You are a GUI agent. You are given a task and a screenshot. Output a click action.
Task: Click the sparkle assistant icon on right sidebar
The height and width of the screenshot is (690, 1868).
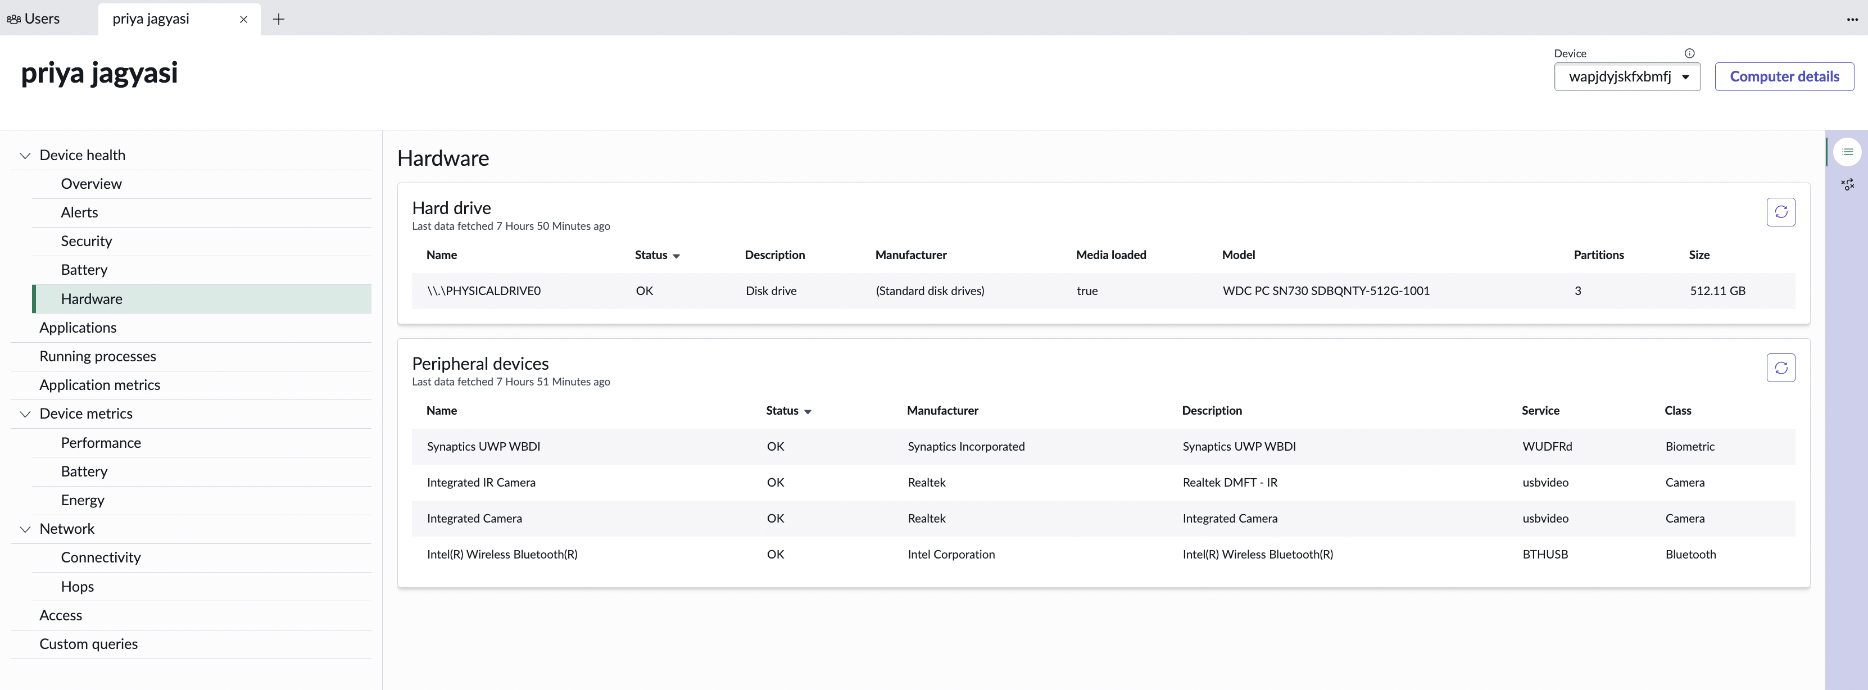(1847, 184)
